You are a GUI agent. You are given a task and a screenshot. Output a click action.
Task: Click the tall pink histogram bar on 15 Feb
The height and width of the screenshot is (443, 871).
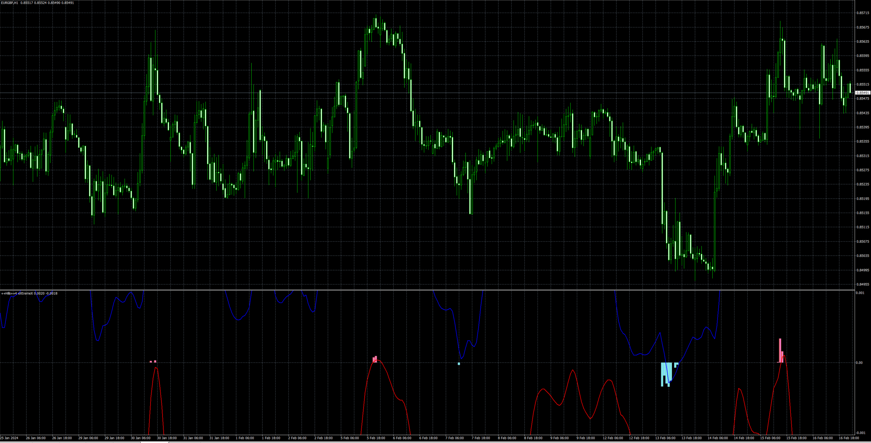click(780, 350)
